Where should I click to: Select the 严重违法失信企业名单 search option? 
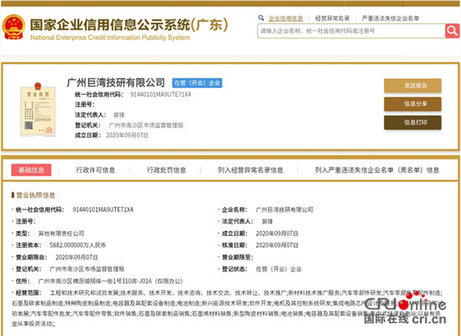pos(391,18)
